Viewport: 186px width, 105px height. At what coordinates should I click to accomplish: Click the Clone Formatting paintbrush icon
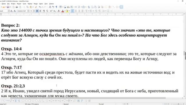coord(36,7)
